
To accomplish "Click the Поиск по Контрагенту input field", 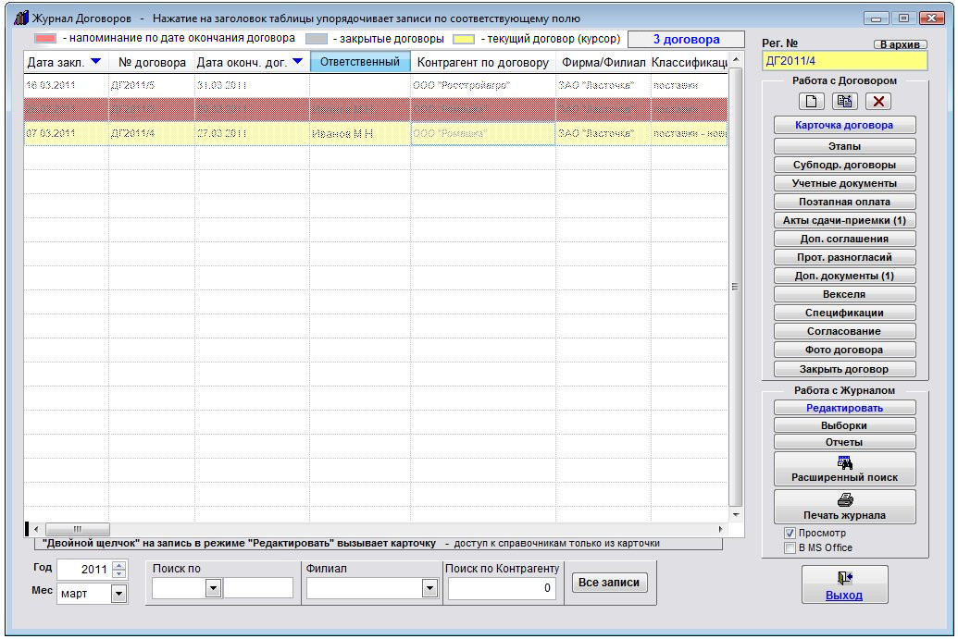I will point(502,588).
